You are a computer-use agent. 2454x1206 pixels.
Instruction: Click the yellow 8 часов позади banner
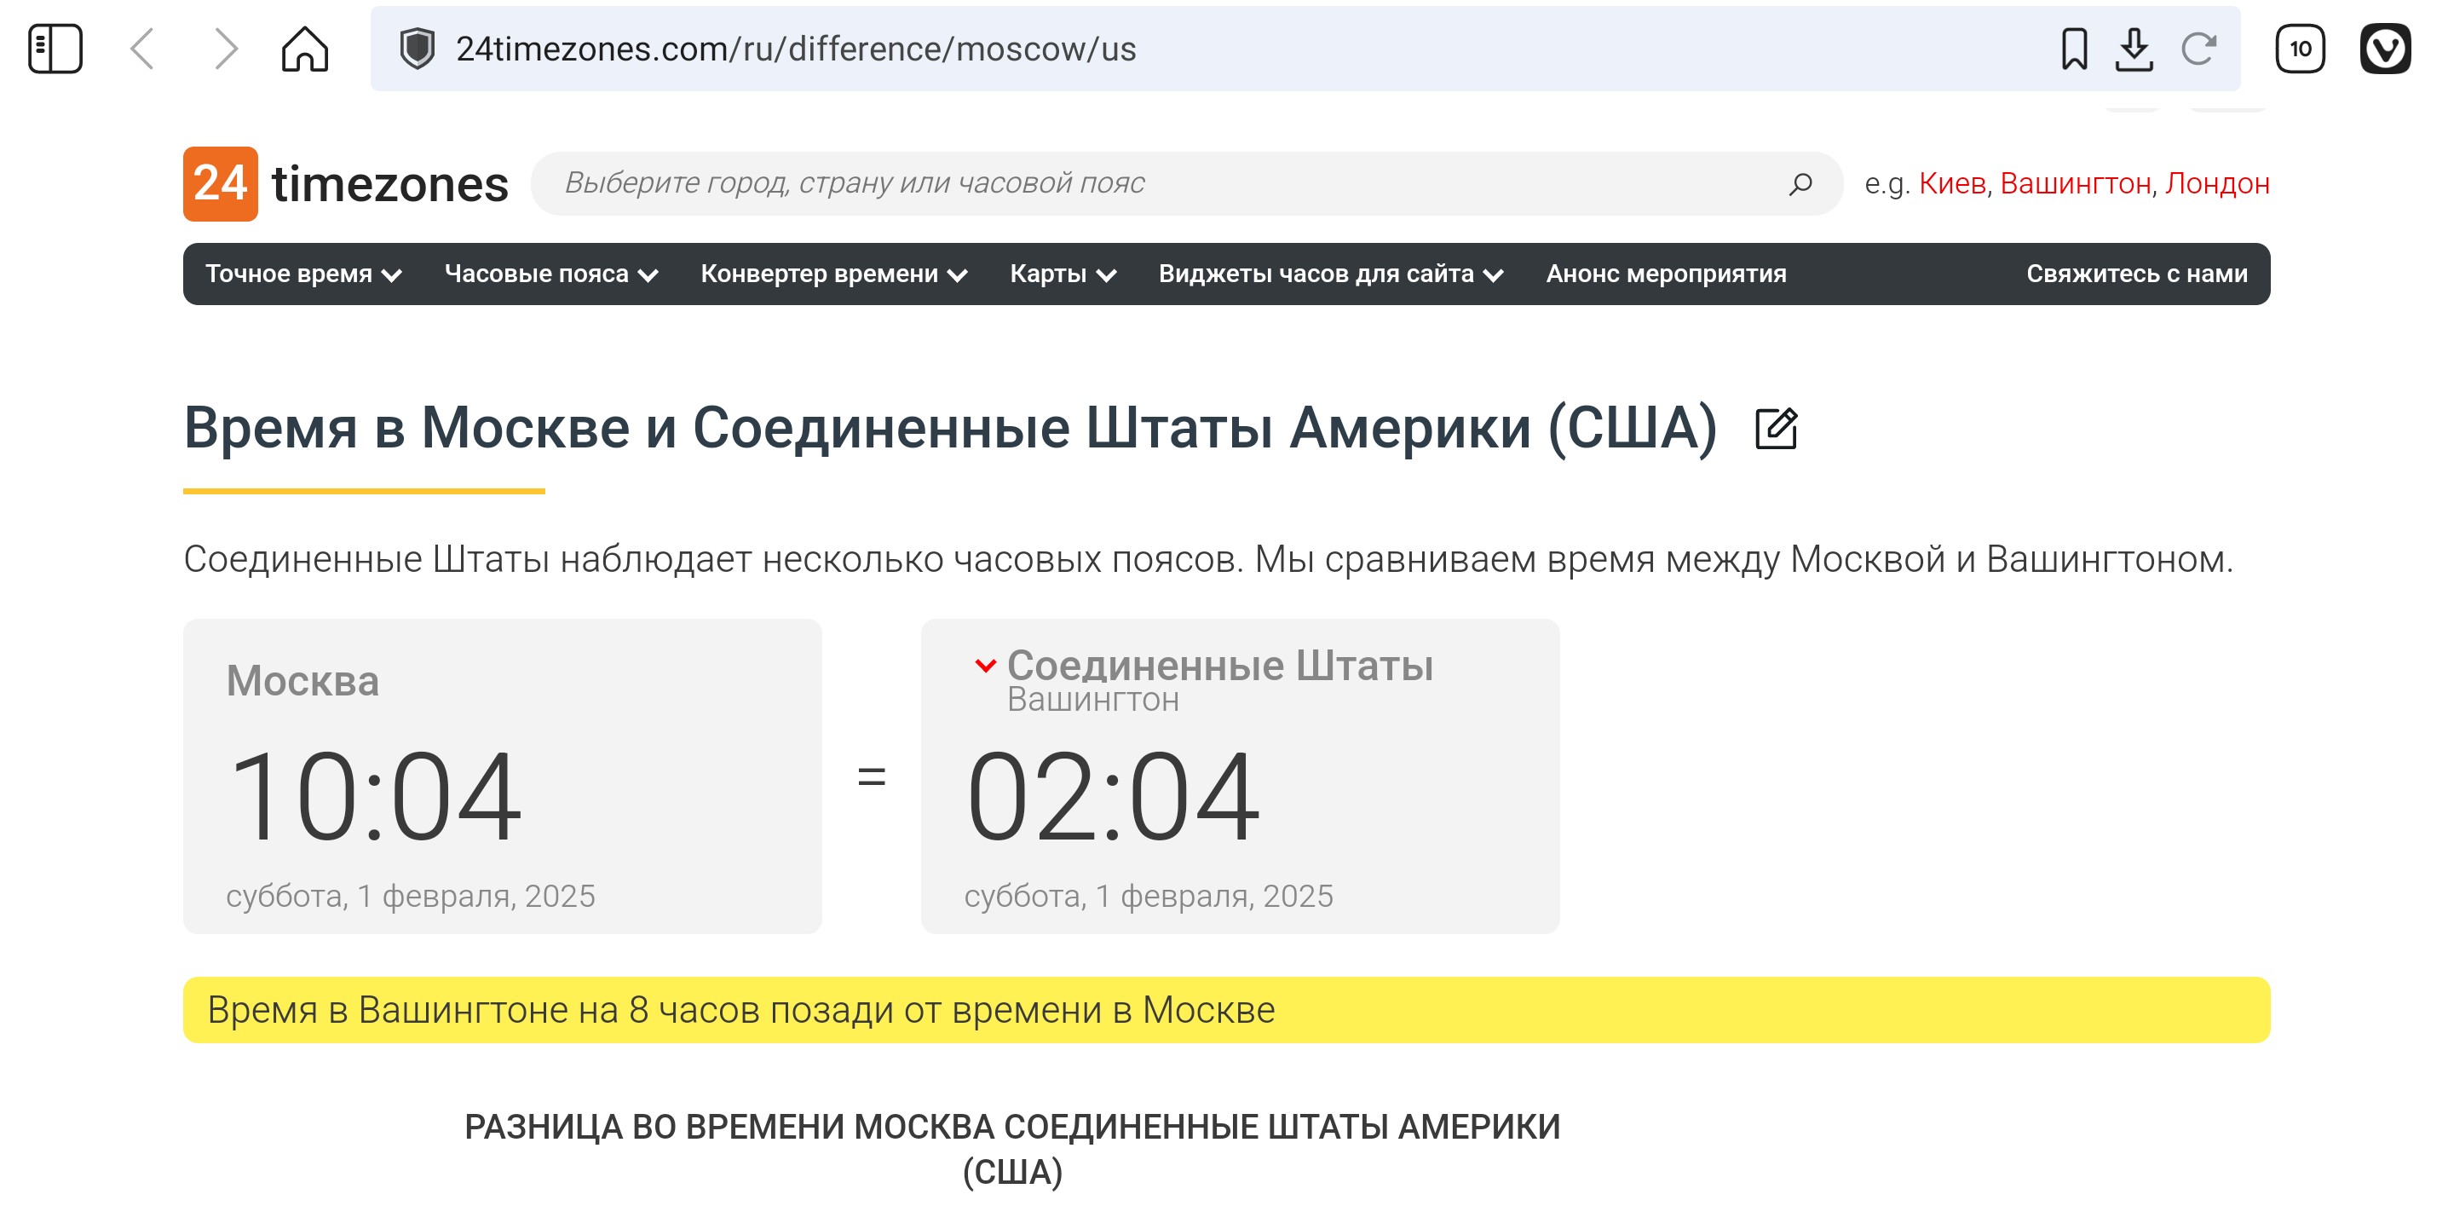(1226, 1010)
